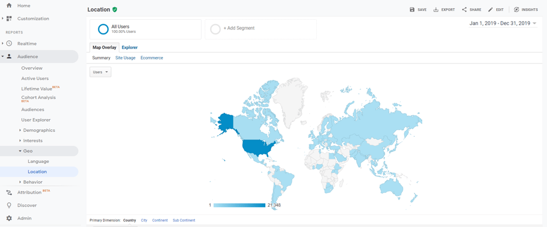Expand the Demographics submenu

click(20, 130)
